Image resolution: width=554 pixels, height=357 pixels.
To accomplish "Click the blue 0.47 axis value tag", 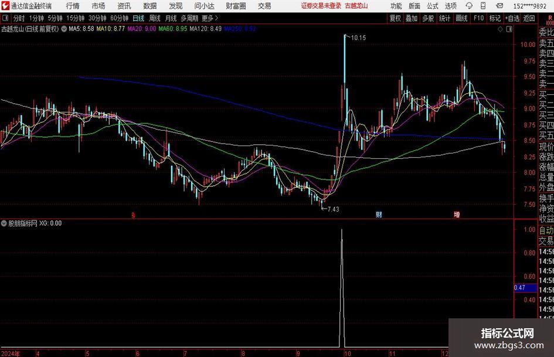I will coord(525,288).
